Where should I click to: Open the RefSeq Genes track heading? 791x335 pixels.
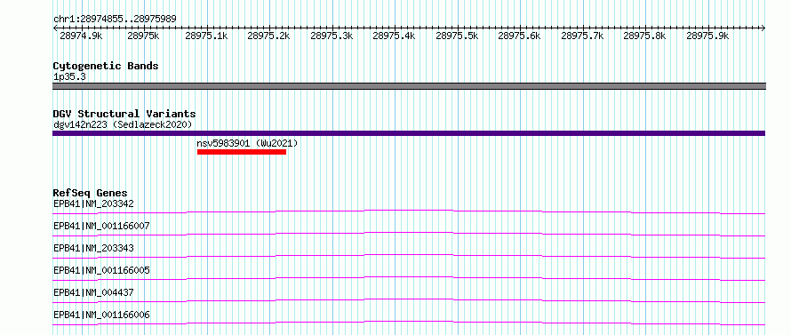coord(90,193)
